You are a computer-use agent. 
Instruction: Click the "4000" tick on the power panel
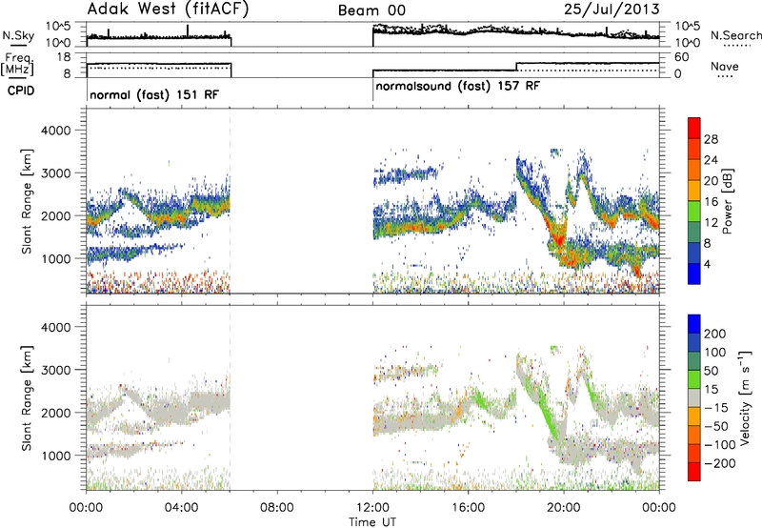(56, 131)
